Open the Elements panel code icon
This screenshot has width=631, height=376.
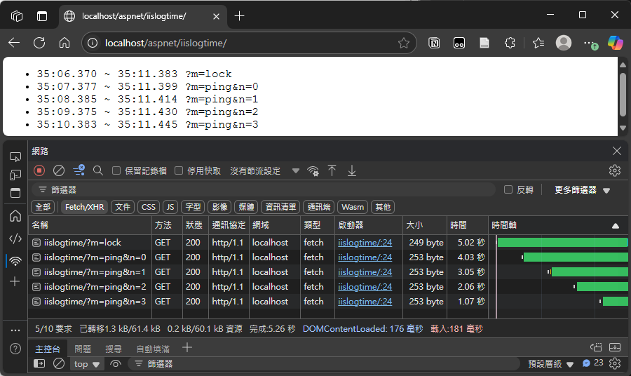pyautogui.click(x=15, y=238)
